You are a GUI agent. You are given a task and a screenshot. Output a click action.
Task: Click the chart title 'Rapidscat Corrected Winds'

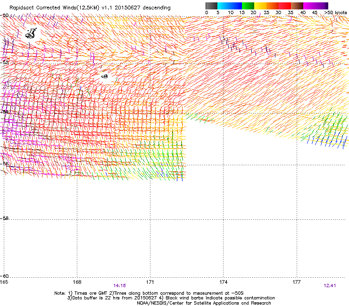(43, 8)
